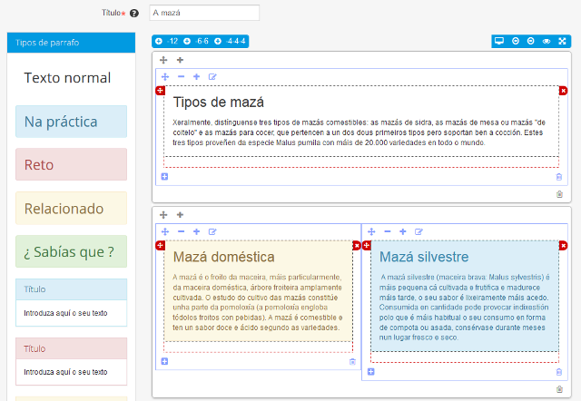The height and width of the screenshot is (401, 581).
Task: Click trash icon under Mazá doméstica
Action: pos(352,362)
